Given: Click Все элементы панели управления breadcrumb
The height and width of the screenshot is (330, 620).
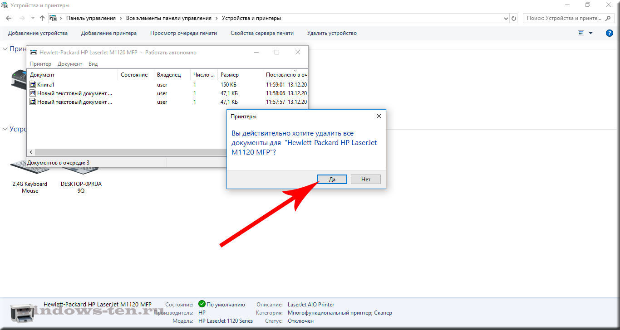Looking at the screenshot, I should point(169,18).
